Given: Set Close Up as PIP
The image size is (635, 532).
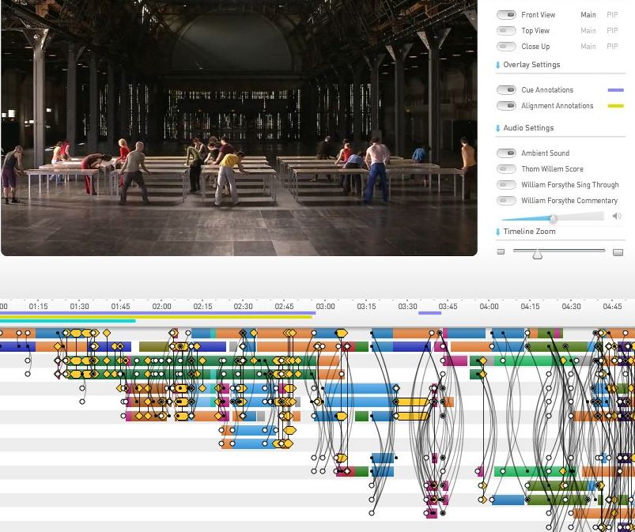Looking at the screenshot, I should 612,47.
